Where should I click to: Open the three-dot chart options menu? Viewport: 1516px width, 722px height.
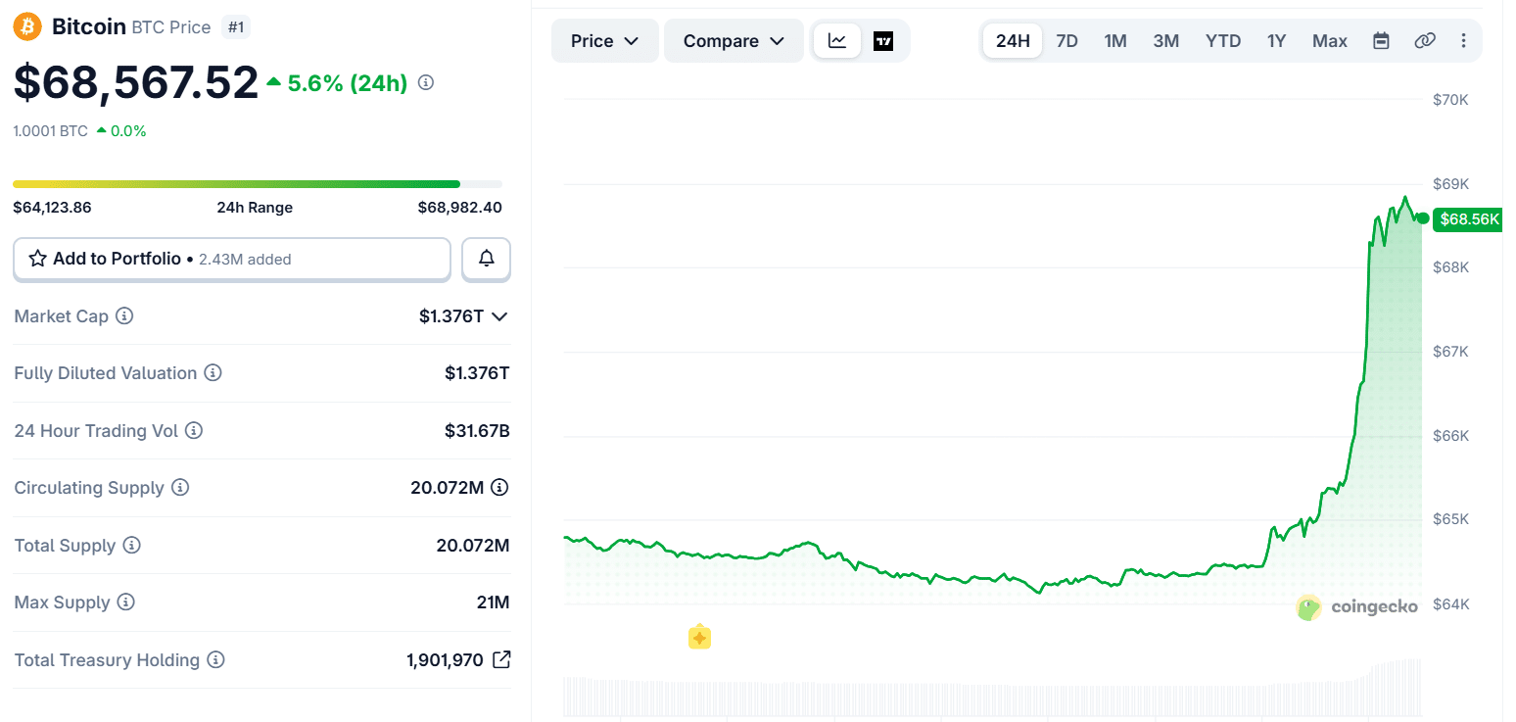pyautogui.click(x=1464, y=41)
